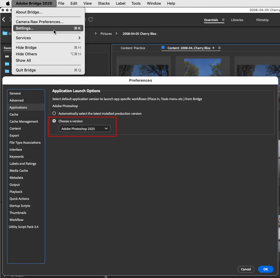Select Metadata preferences category
This screenshot has width=280, height=278.
click(x=26, y=177)
